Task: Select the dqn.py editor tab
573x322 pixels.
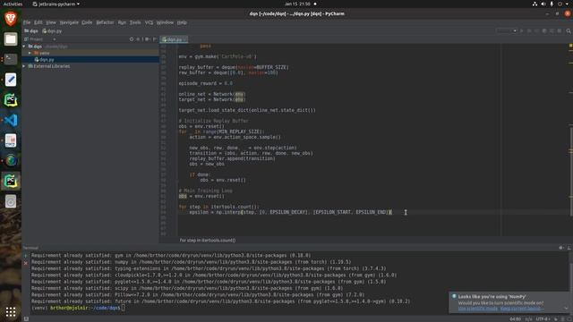Action: coord(174,39)
